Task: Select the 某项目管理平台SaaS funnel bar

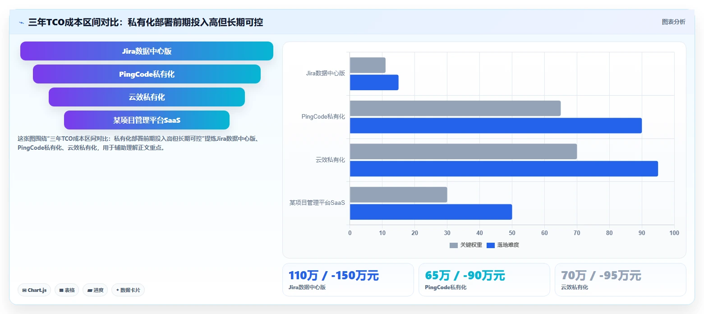Action: pos(147,120)
